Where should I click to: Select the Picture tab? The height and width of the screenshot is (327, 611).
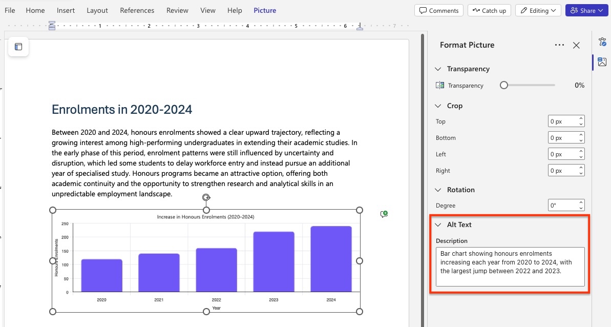point(265,11)
